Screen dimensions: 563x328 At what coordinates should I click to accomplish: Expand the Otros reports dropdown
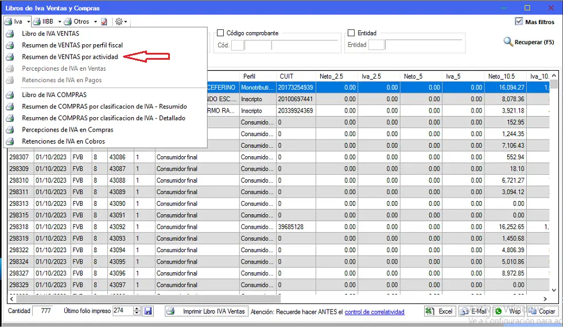[x=96, y=22]
